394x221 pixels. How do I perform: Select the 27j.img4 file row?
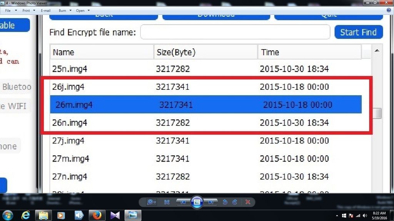[x=205, y=141]
